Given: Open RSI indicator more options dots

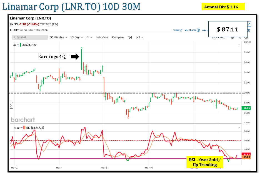Looking at the screenshot, I should pyautogui.click(x=21, y=128).
